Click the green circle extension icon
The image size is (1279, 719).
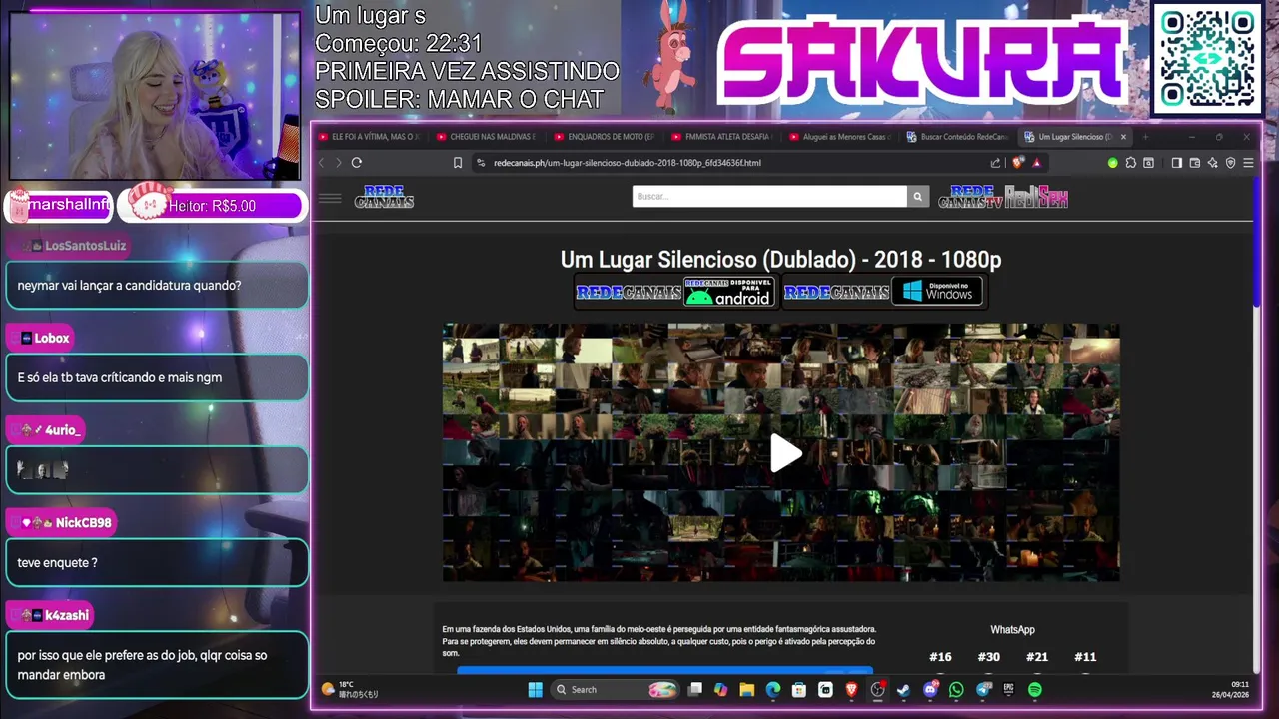pos(1112,163)
